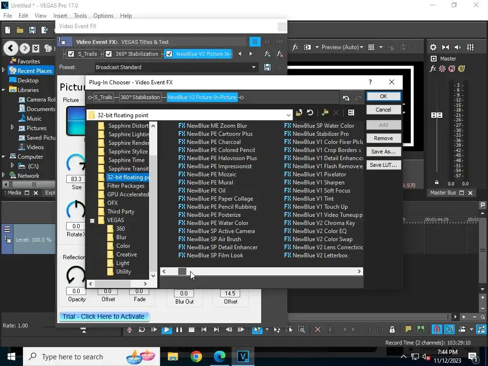This screenshot has width=488, height=366.
Task: Expand the Pictures library node
Action: 12,127
